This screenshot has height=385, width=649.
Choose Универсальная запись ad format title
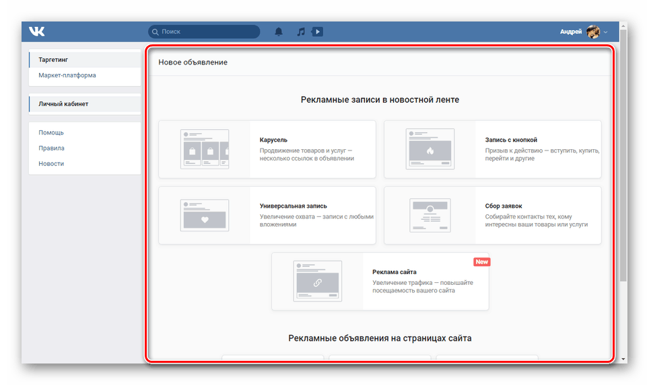(x=294, y=206)
